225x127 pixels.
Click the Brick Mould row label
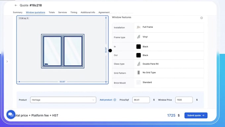coord(120,83)
